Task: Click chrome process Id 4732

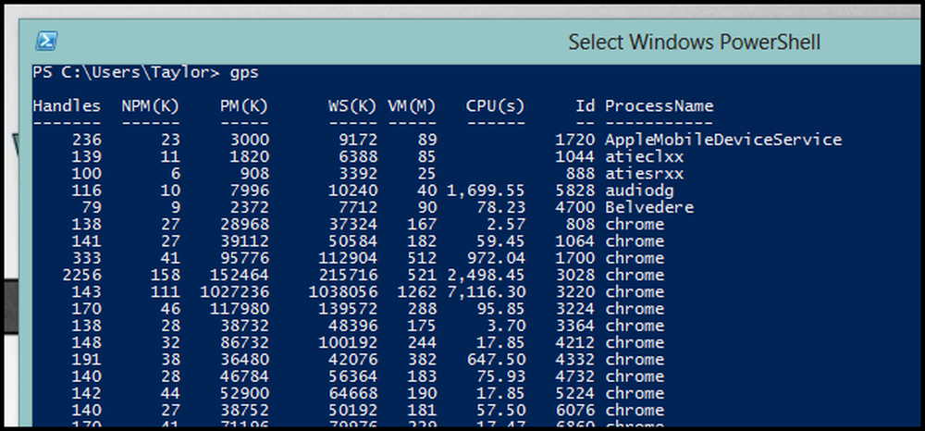Action: point(575,376)
